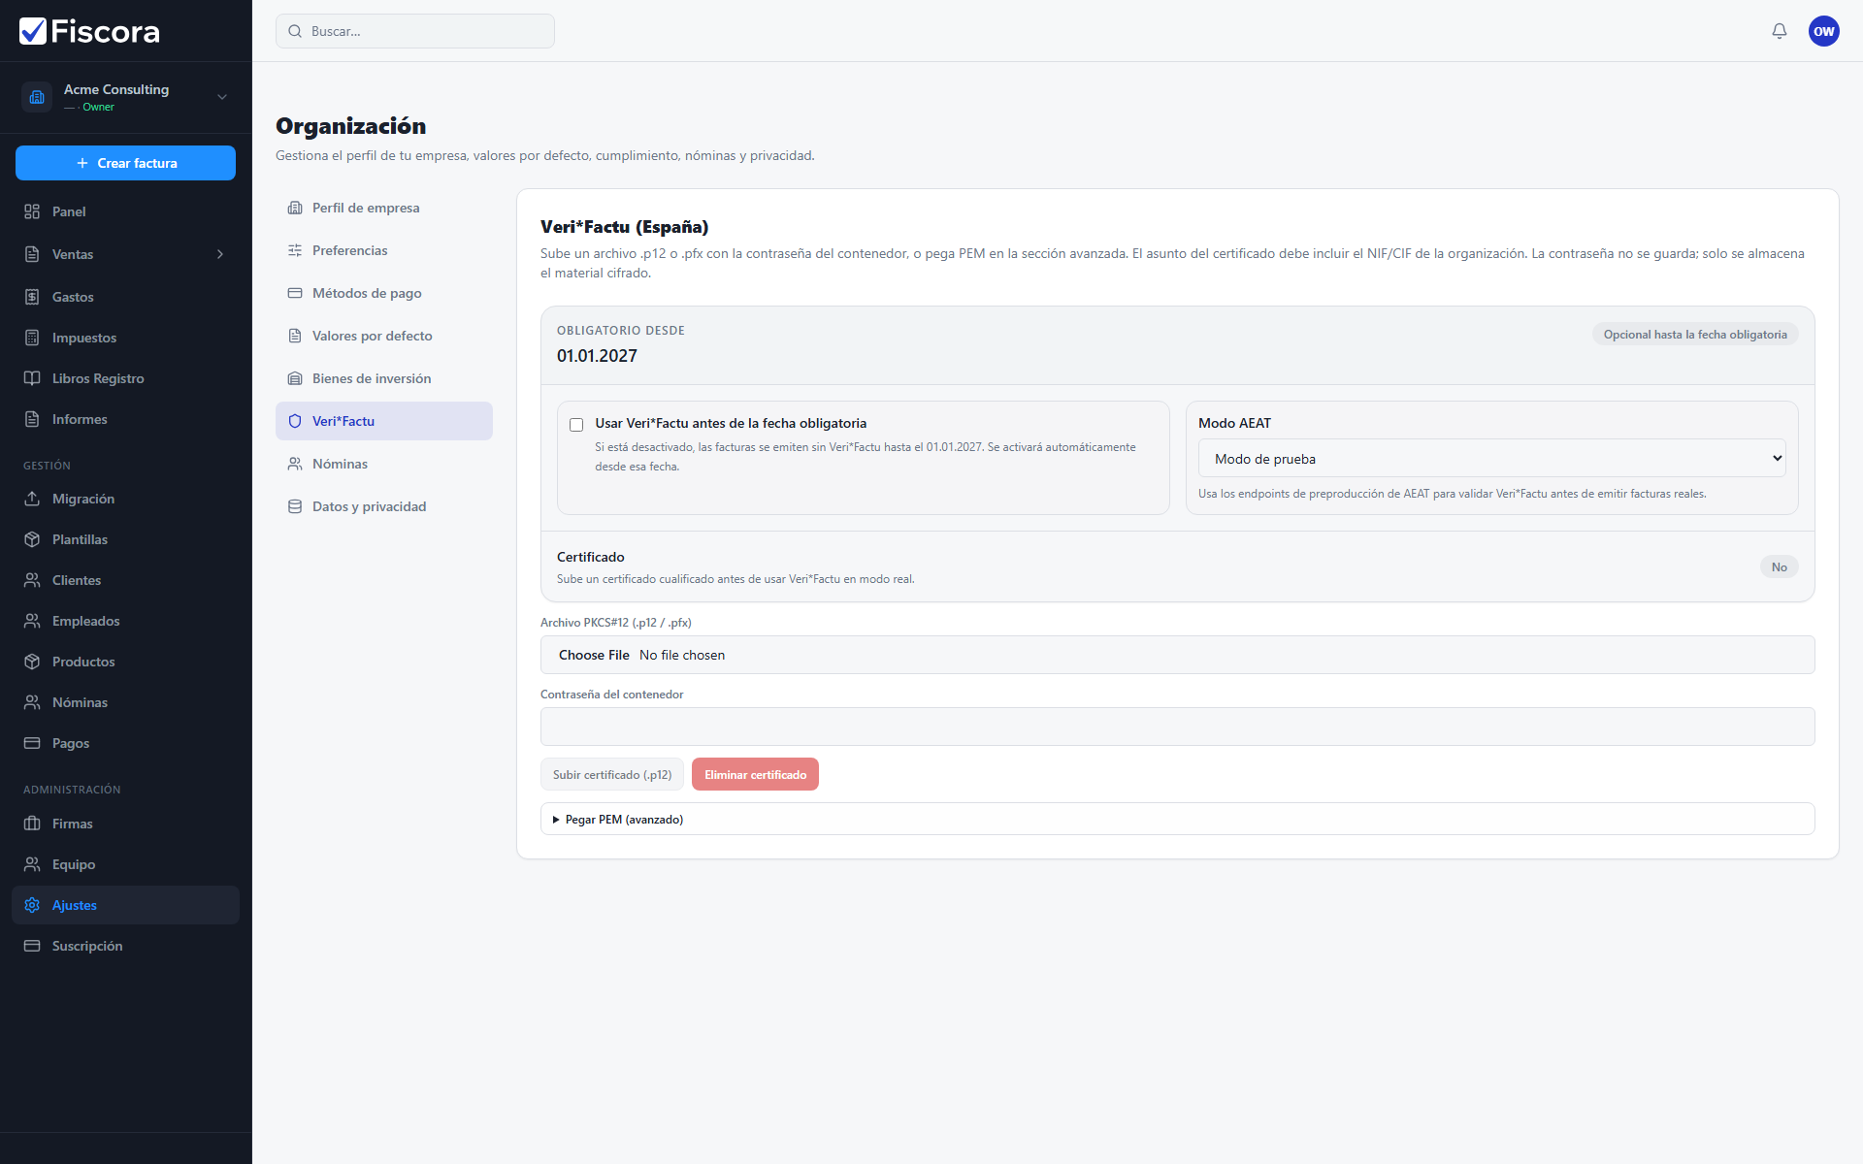Enable Usar Veri*Factu antes de fecha obligatoria
The image size is (1863, 1164).
coord(576,425)
